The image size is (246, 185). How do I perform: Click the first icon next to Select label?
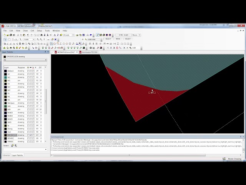point(12,146)
